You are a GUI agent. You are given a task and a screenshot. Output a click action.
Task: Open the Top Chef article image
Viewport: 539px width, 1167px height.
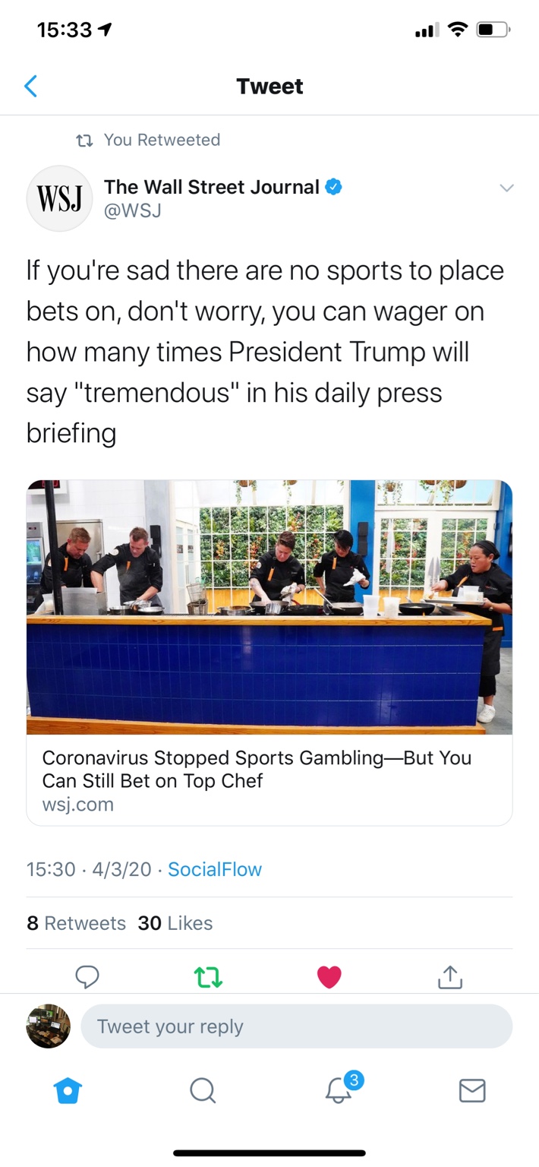tap(269, 607)
